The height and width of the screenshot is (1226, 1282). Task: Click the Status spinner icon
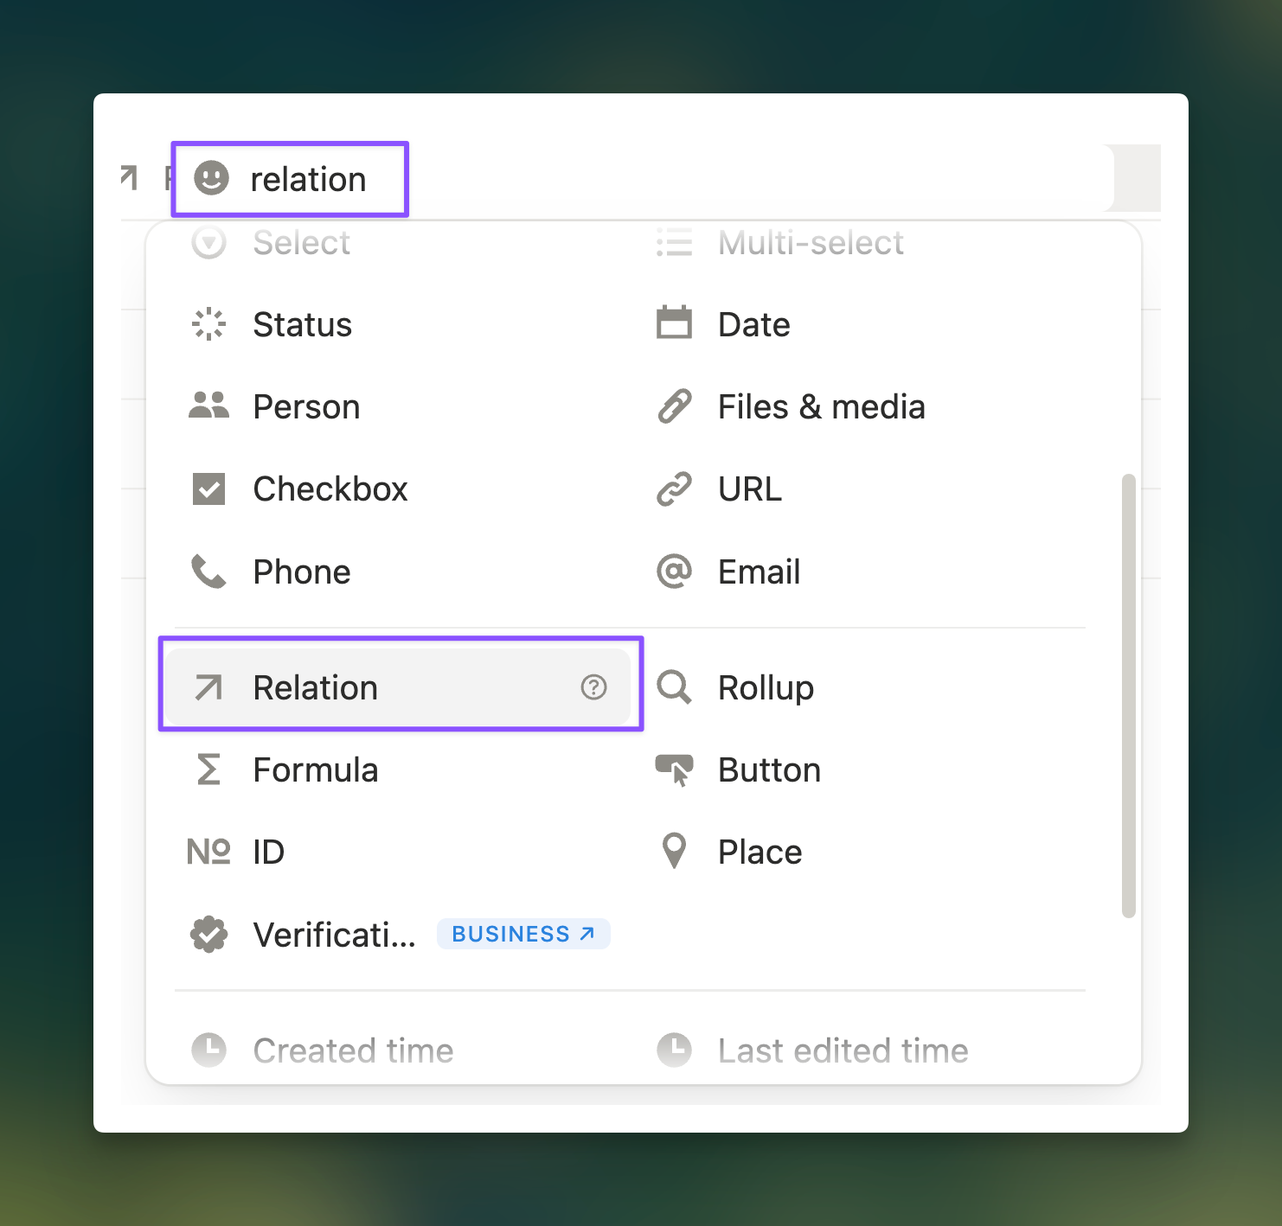208,324
